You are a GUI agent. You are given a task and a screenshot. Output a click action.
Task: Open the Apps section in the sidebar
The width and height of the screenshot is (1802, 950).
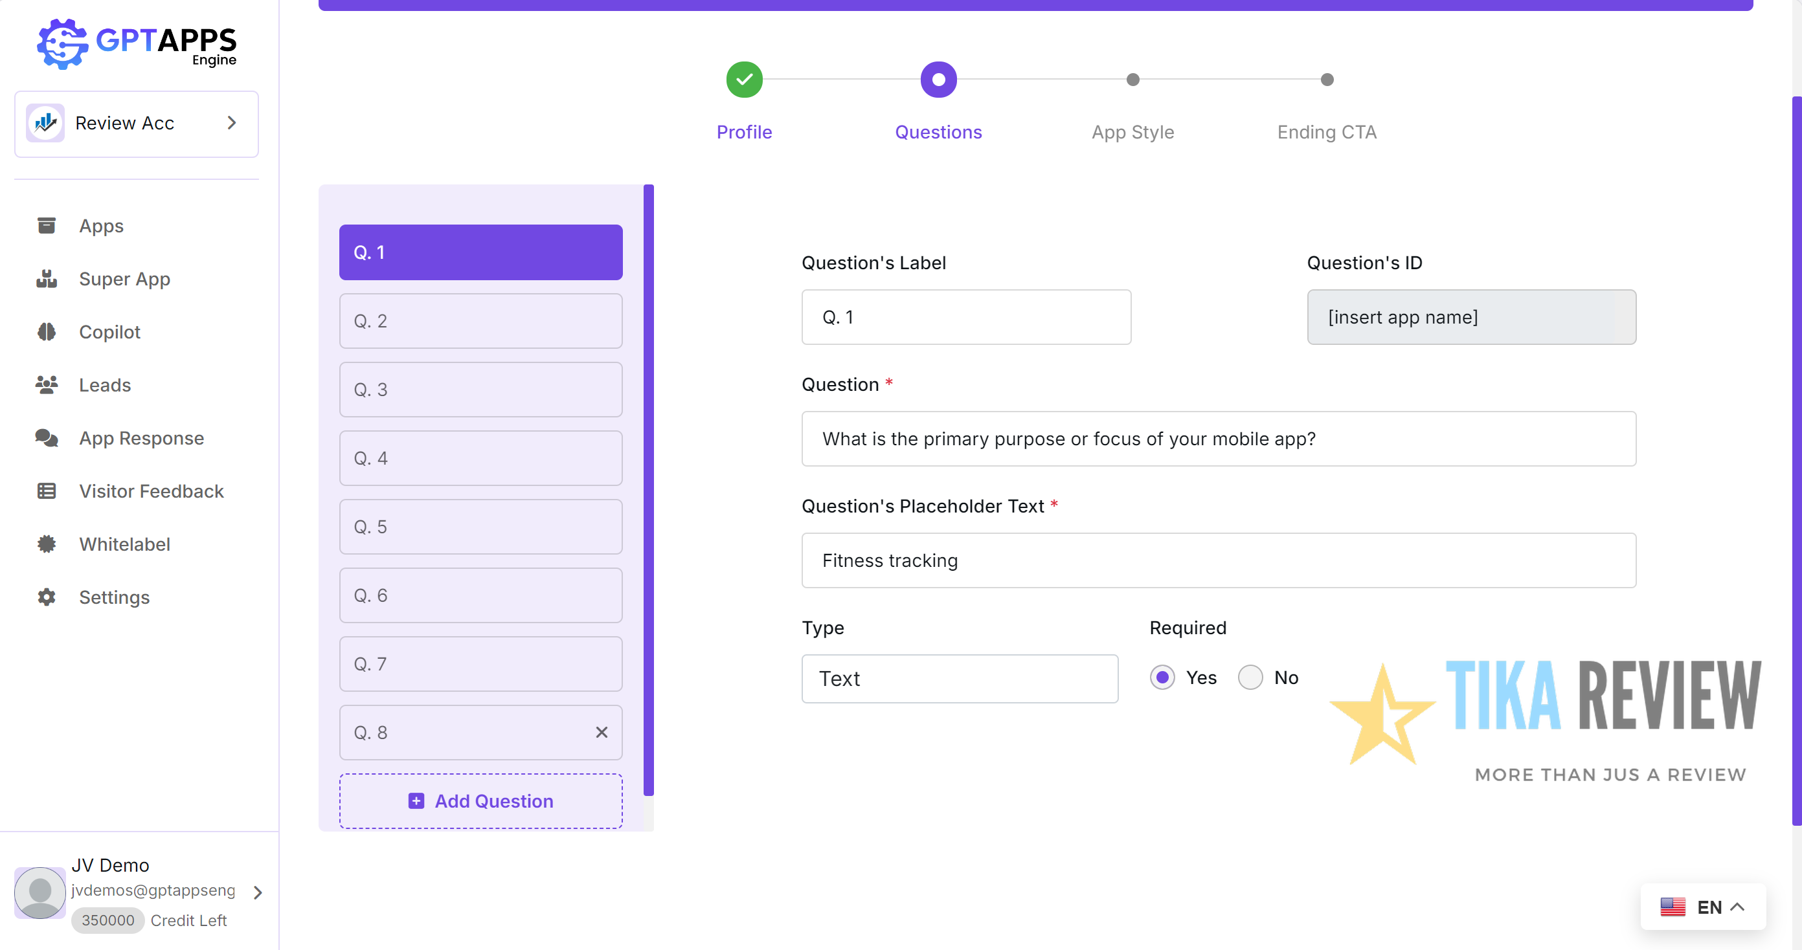coord(46,225)
